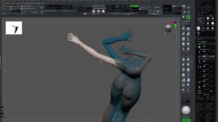218x122 pixels.
Task: Toggle the switch on Body2 subtool row
Action: (x=204, y=61)
